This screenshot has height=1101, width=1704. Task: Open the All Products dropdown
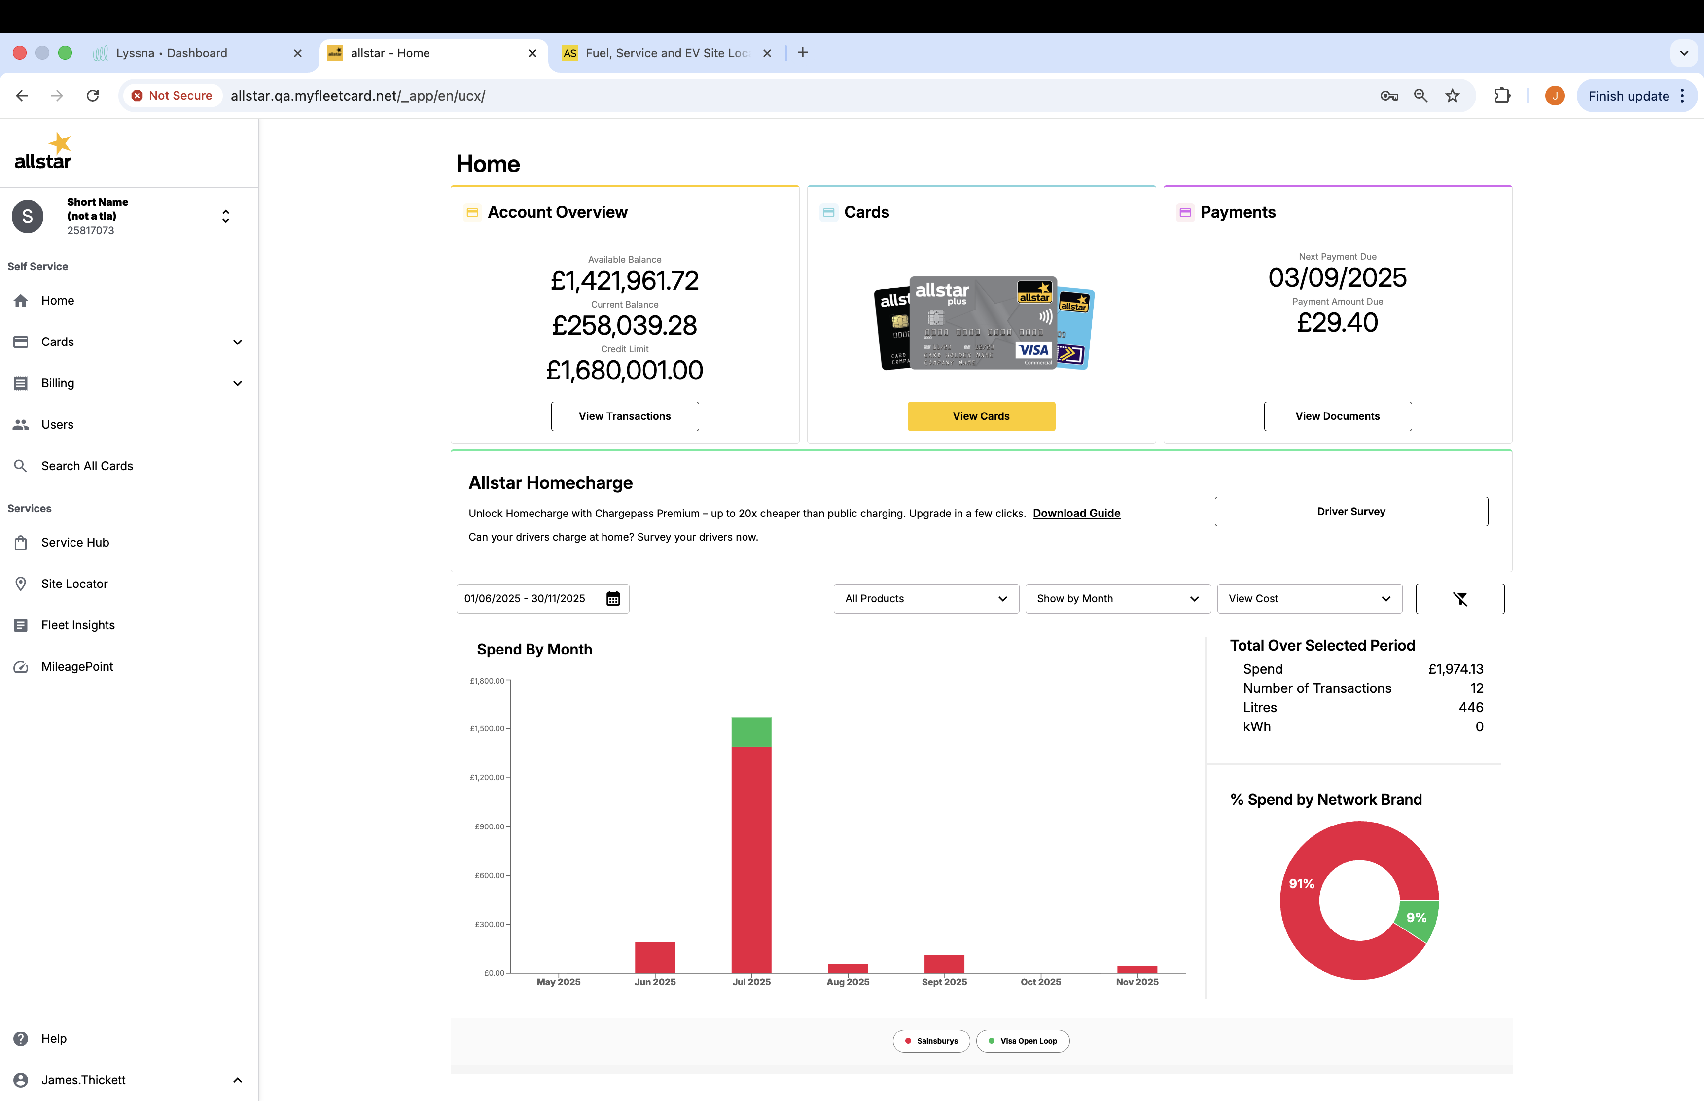tap(926, 598)
